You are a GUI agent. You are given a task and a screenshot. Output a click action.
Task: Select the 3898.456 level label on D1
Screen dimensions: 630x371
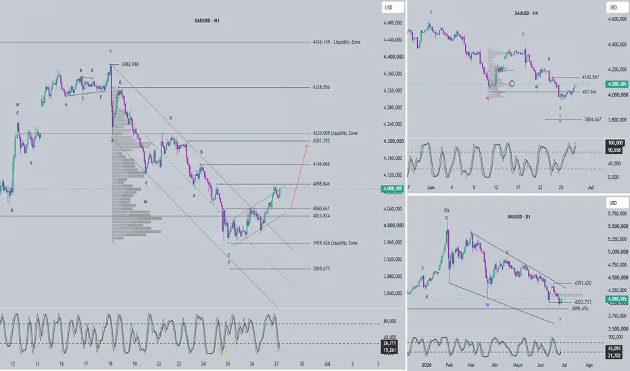[580, 309]
